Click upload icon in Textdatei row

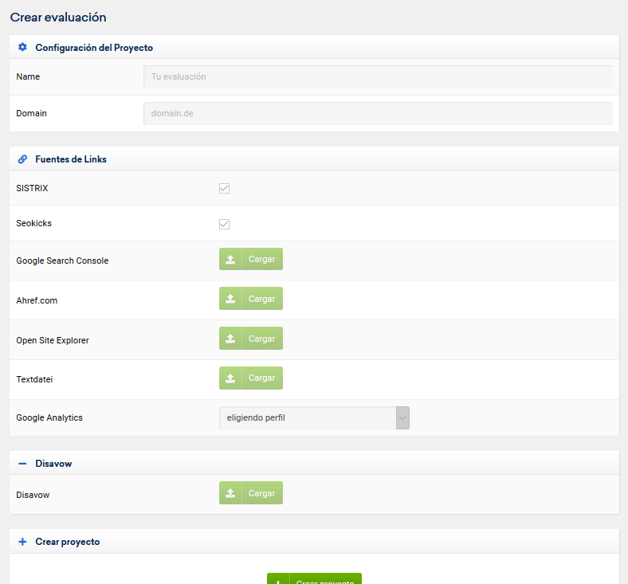[230, 378]
